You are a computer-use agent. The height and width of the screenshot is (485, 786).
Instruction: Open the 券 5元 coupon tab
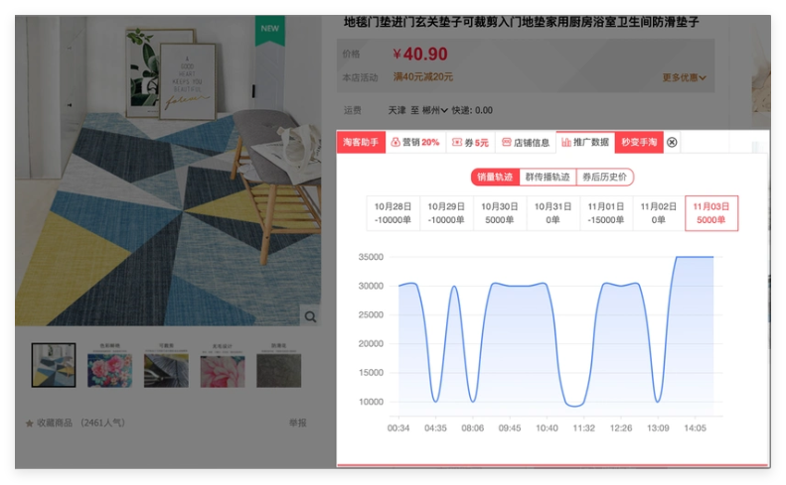(x=470, y=142)
